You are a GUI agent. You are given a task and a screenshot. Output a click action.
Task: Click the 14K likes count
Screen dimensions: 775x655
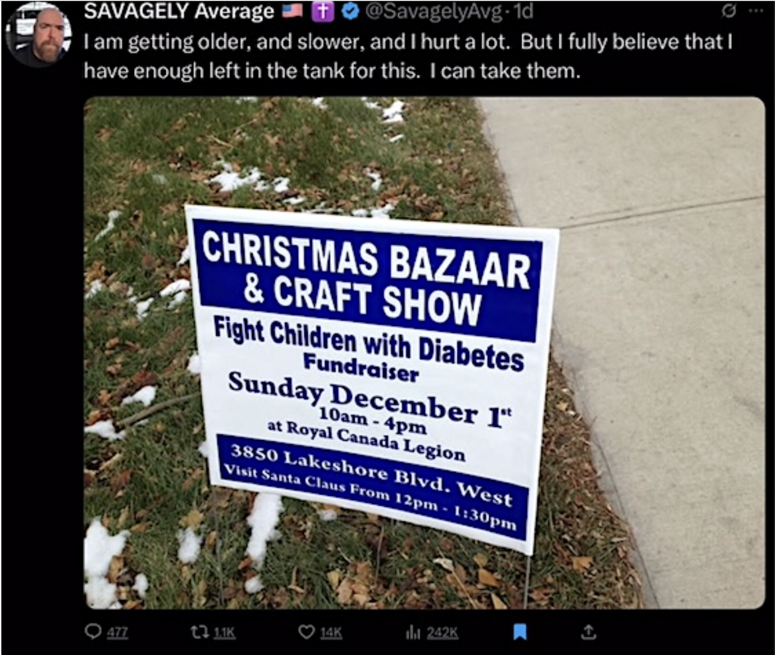tap(331, 633)
